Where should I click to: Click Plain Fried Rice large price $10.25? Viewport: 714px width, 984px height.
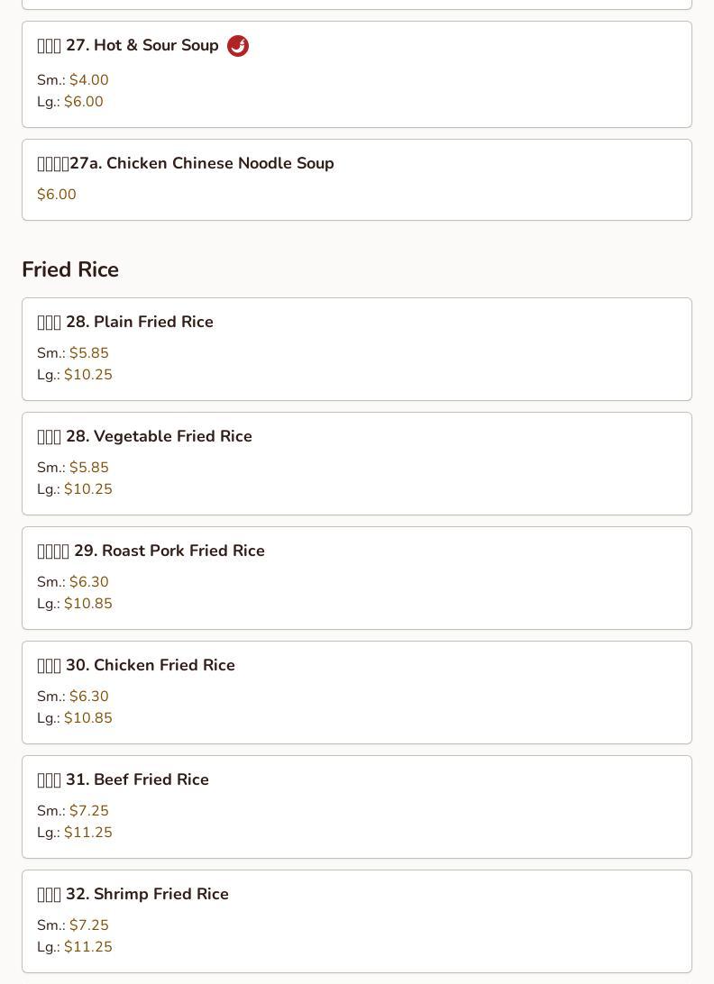[88, 375]
